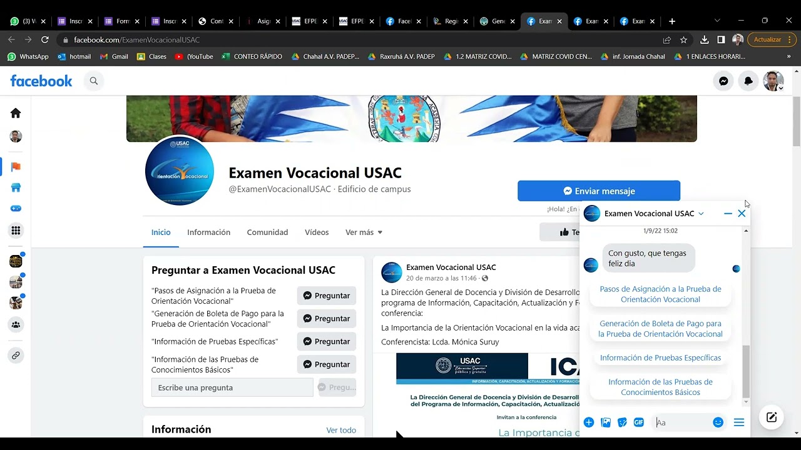Show more bookmarks with double chevron

tap(788, 56)
